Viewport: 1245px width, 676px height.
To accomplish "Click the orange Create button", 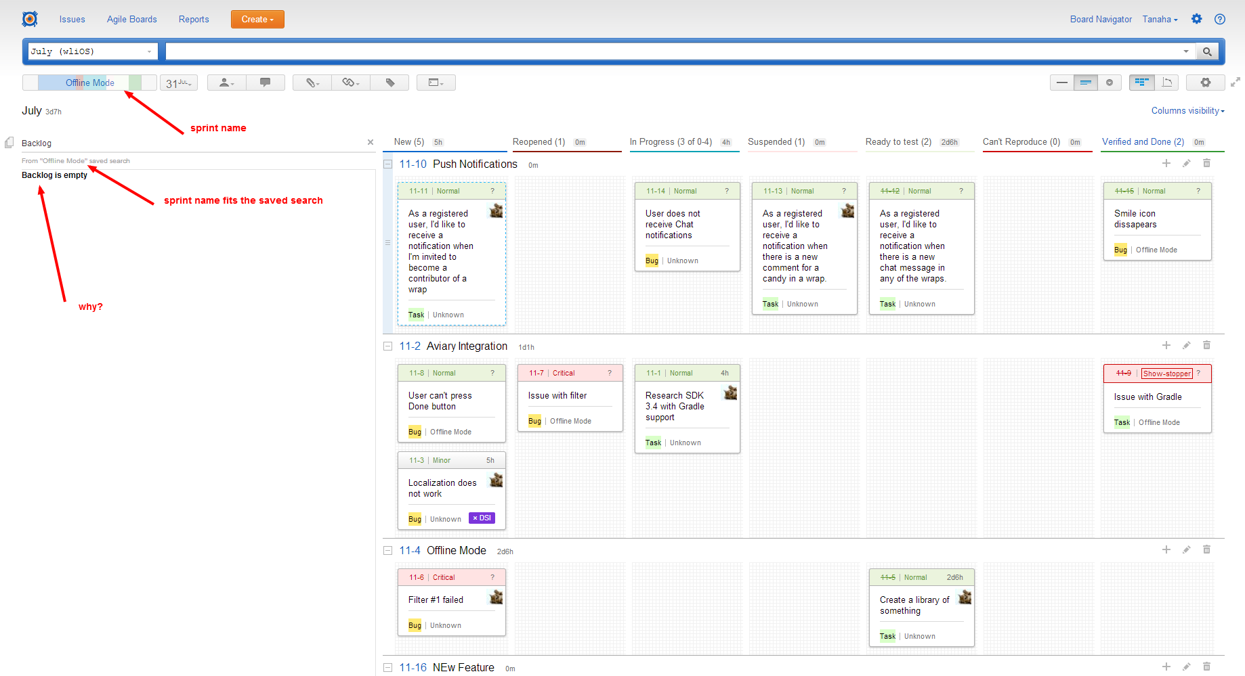I will [257, 19].
